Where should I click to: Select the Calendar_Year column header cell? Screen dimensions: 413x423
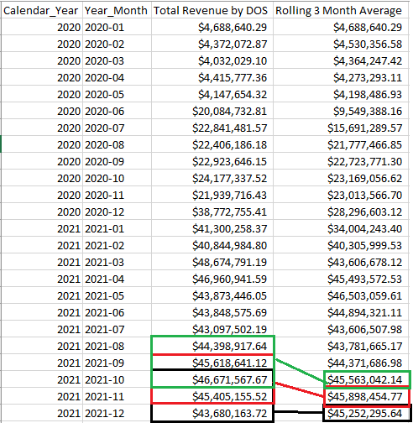click(x=42, y=10)
